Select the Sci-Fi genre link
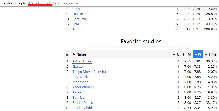This screenshot has height=111, width=219. coord(77,24)
